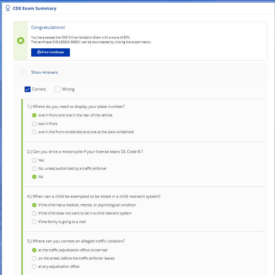
Task: Choose 'one in the front windshield' answer
Action: coord(34,132)
